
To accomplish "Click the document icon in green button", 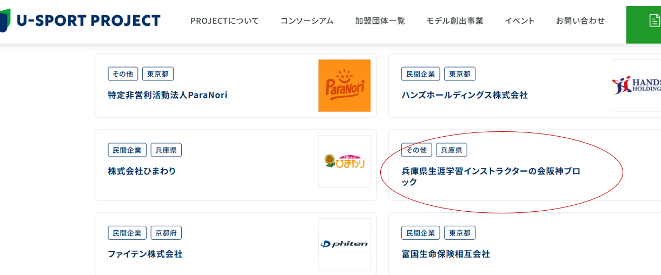I will click(654, 21).
